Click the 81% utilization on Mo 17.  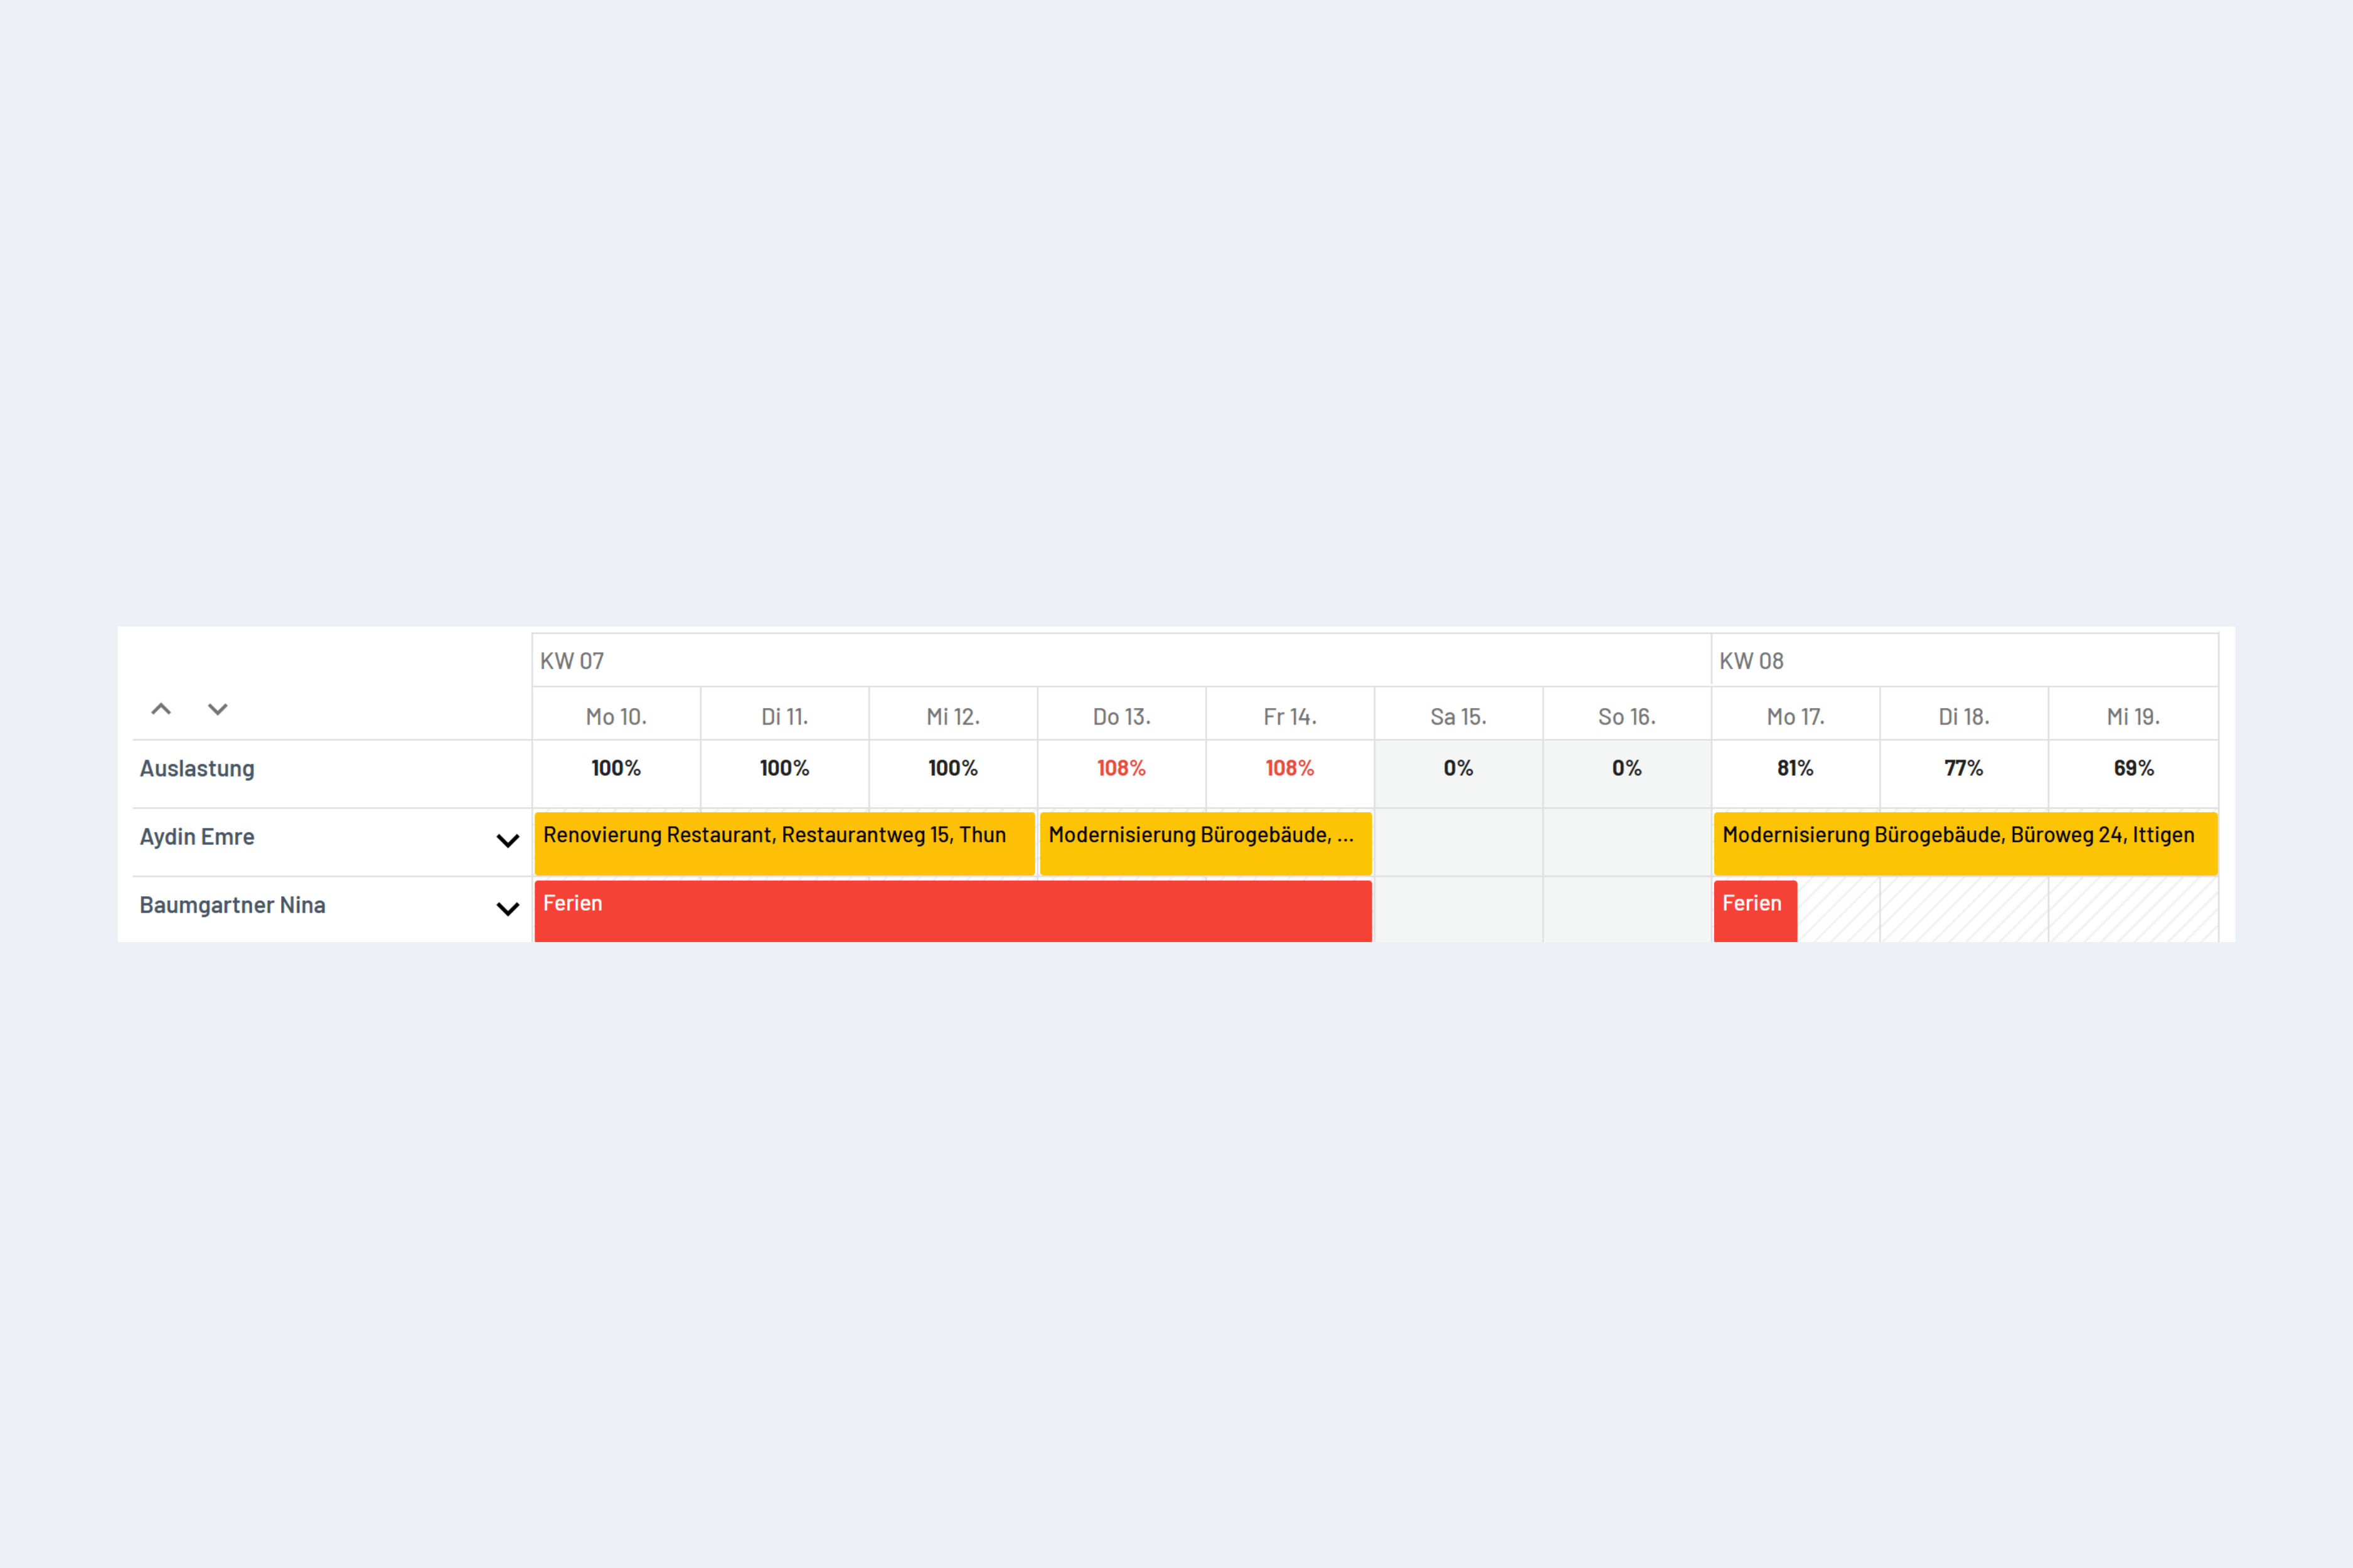[x=1795, y=768]
